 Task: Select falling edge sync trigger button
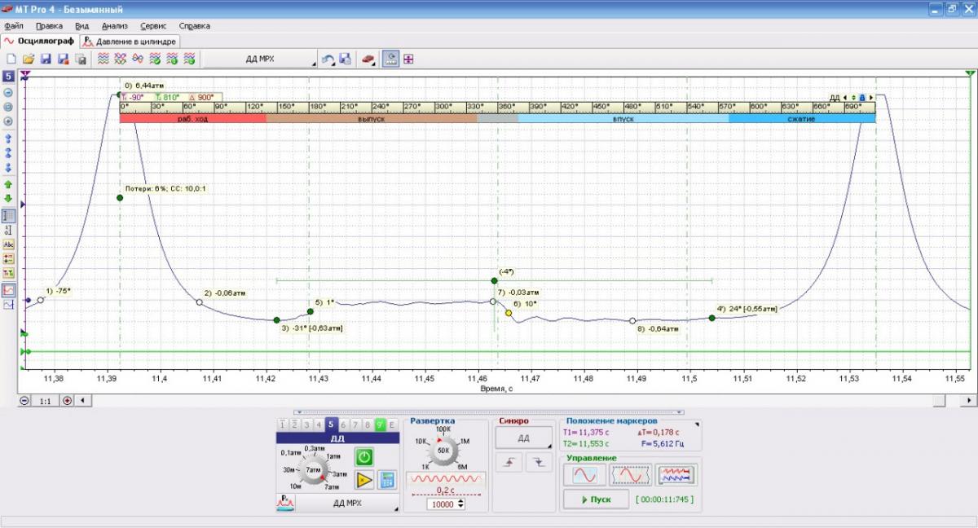click(x=538, y=461)
